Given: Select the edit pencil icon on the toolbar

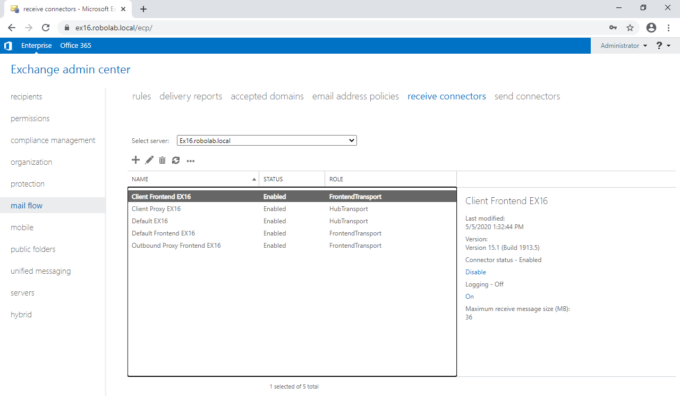Looking at the screenshot, I should point(149,160).
